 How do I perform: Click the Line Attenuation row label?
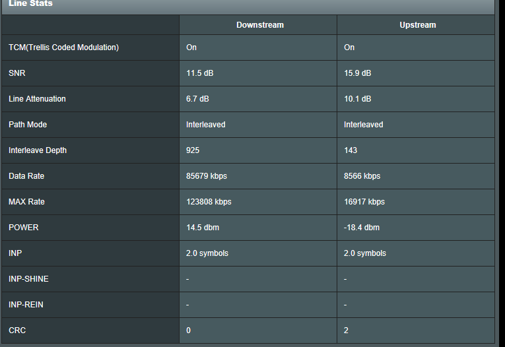pos(37,99)
